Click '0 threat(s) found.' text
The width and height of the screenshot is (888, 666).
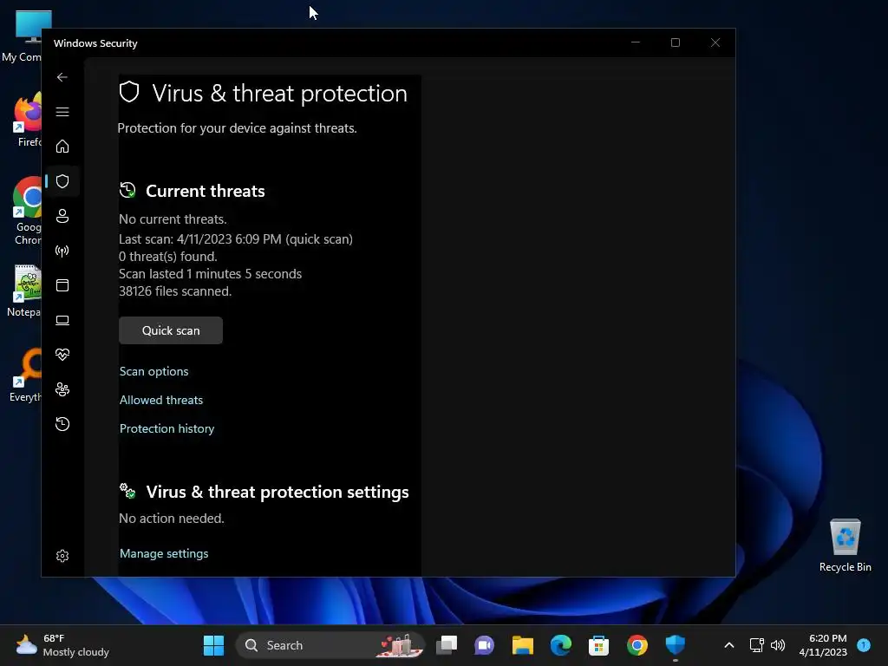pyautogui.click(x=168, y=257)
